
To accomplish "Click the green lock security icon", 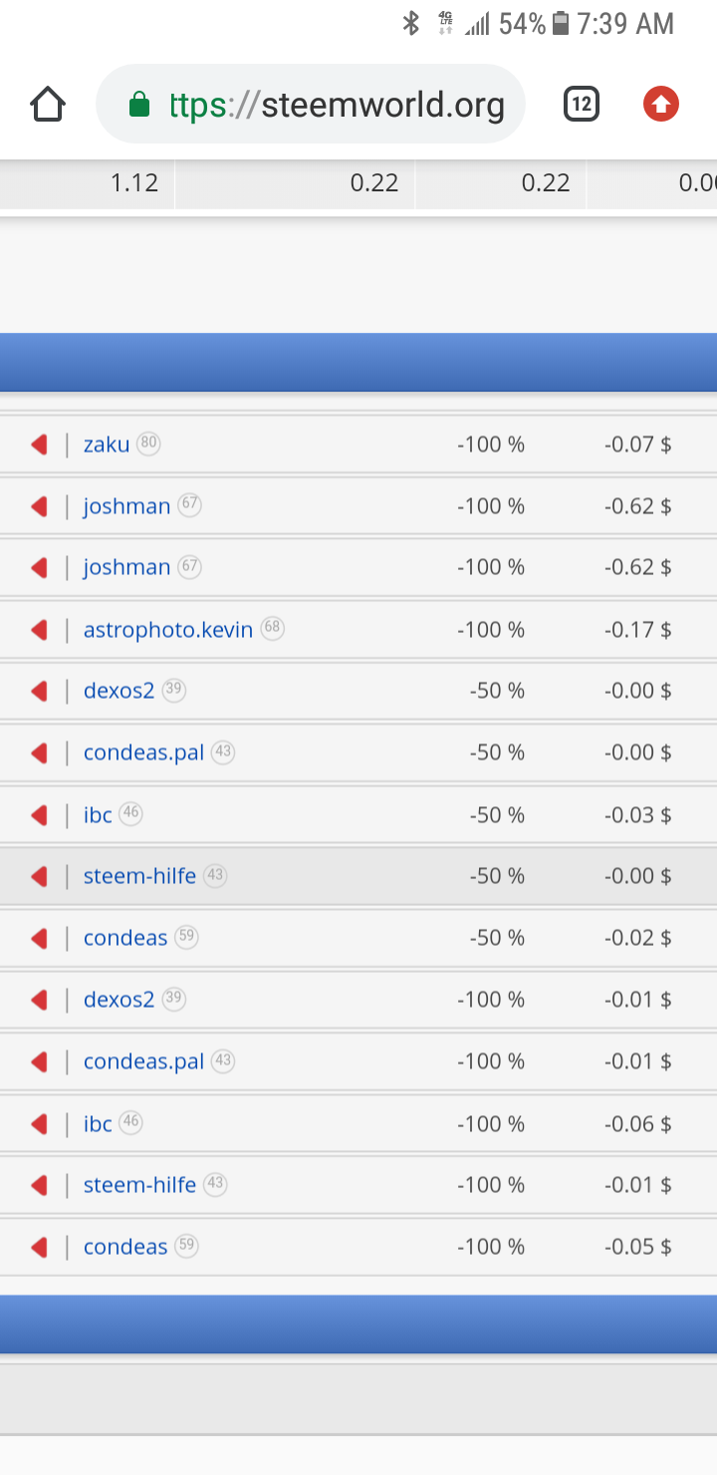I will (139, 105).
